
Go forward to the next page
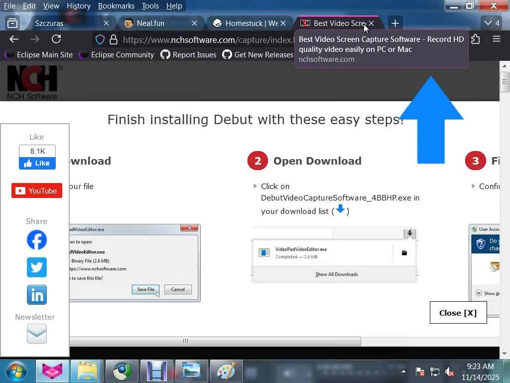pos(35,39)
